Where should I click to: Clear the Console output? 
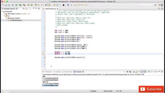pyautogui.click(x=134, y=72)
